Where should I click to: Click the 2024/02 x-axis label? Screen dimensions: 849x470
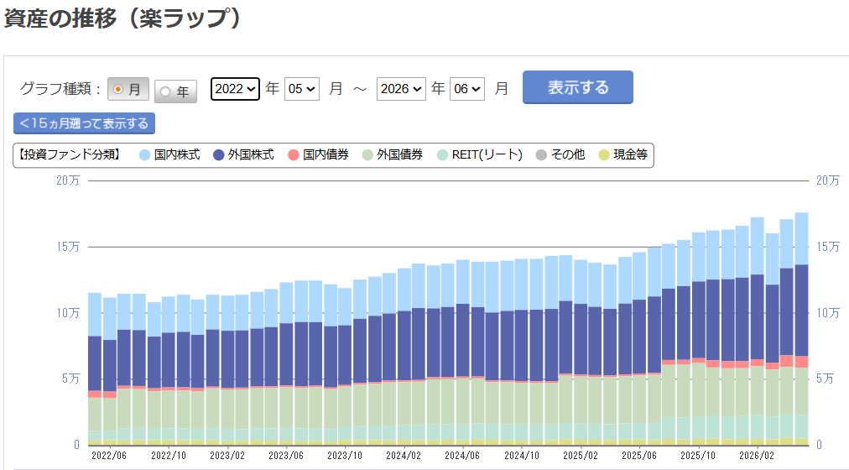click(404, 456)
